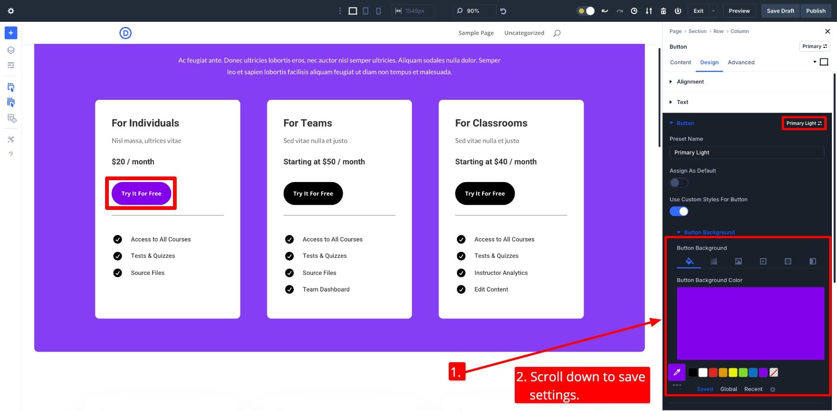Screen dimensions: 837x411
Task: Open the Layers panel icon
Action: [x=11, y=50]
